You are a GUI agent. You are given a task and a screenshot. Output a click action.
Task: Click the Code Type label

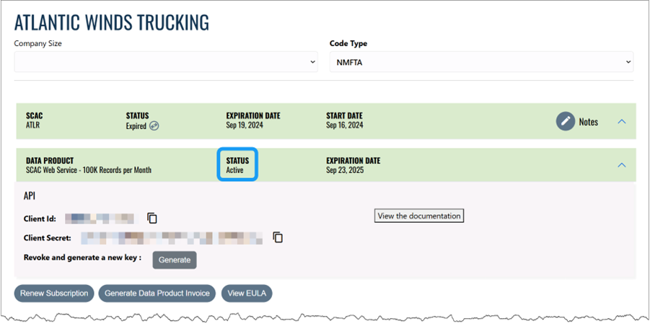point(348,43)
